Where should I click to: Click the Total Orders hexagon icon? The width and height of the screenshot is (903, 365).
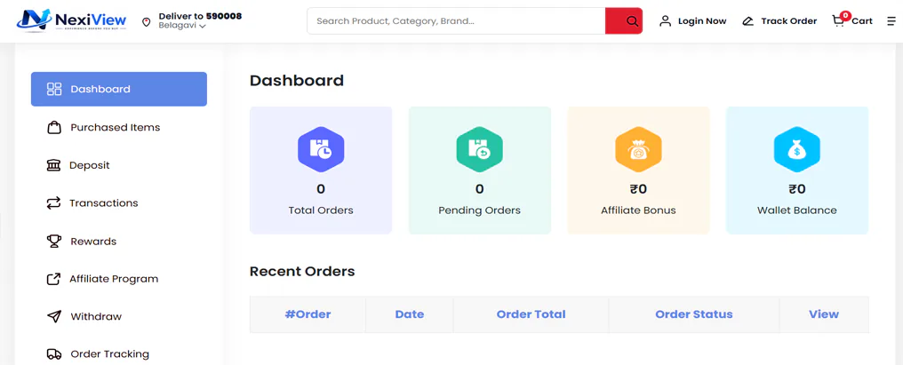click(321, 149)
